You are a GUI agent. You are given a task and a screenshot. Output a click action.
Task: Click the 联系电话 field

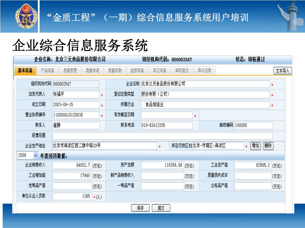167,126
